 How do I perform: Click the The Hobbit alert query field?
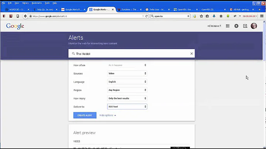pos(132,53)
